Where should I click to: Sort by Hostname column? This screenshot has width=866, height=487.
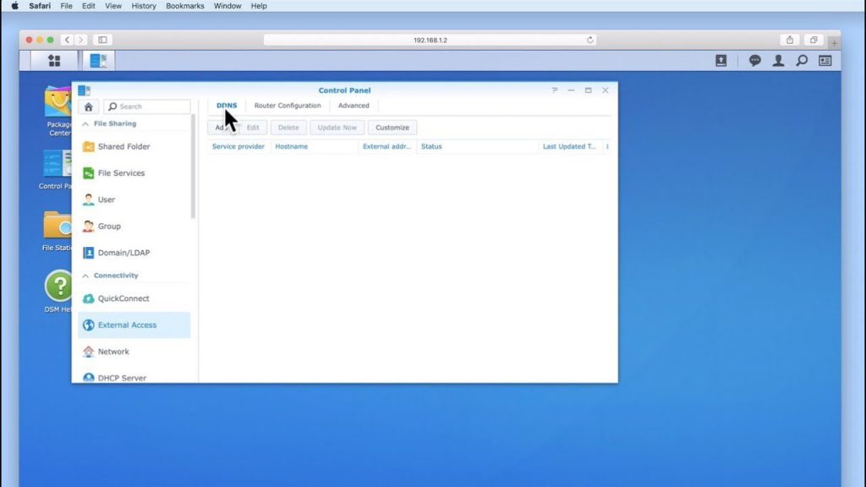315,146
